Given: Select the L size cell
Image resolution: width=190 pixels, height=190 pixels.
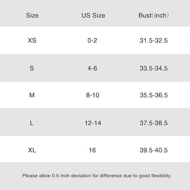Looking at the screenshot, I should (x=32, y=123).
